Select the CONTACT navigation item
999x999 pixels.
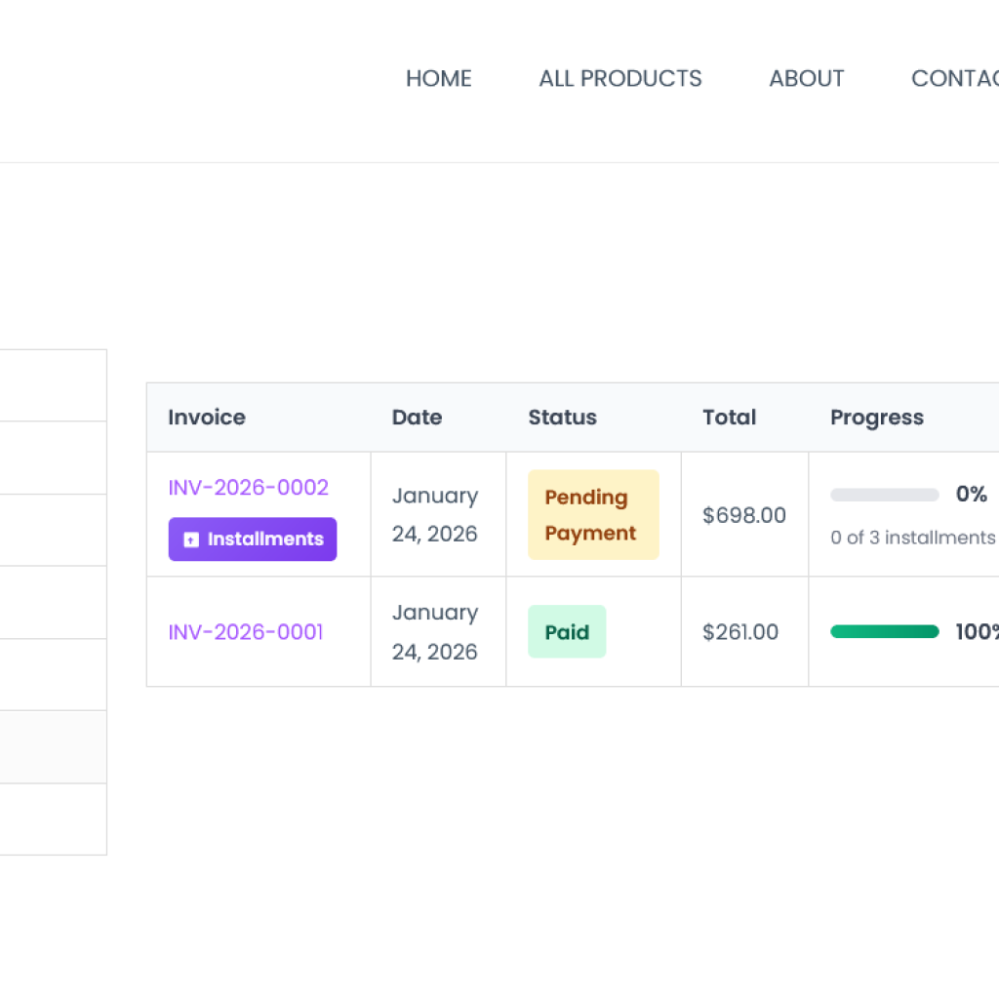(x=955, y=78)
